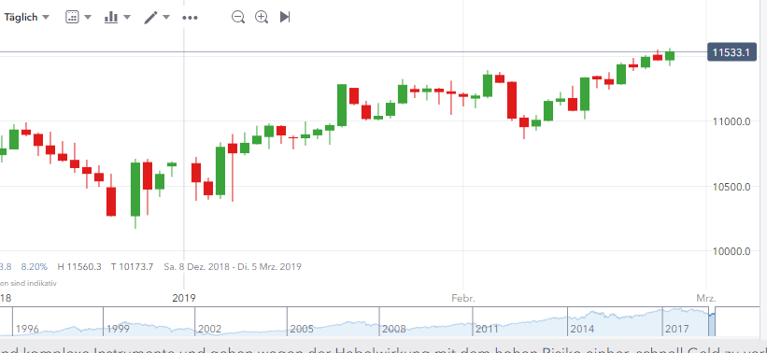This screenshot has height=353, width=767.
Task: Select 1996 on the overview timeline
Action: (27, 329)
